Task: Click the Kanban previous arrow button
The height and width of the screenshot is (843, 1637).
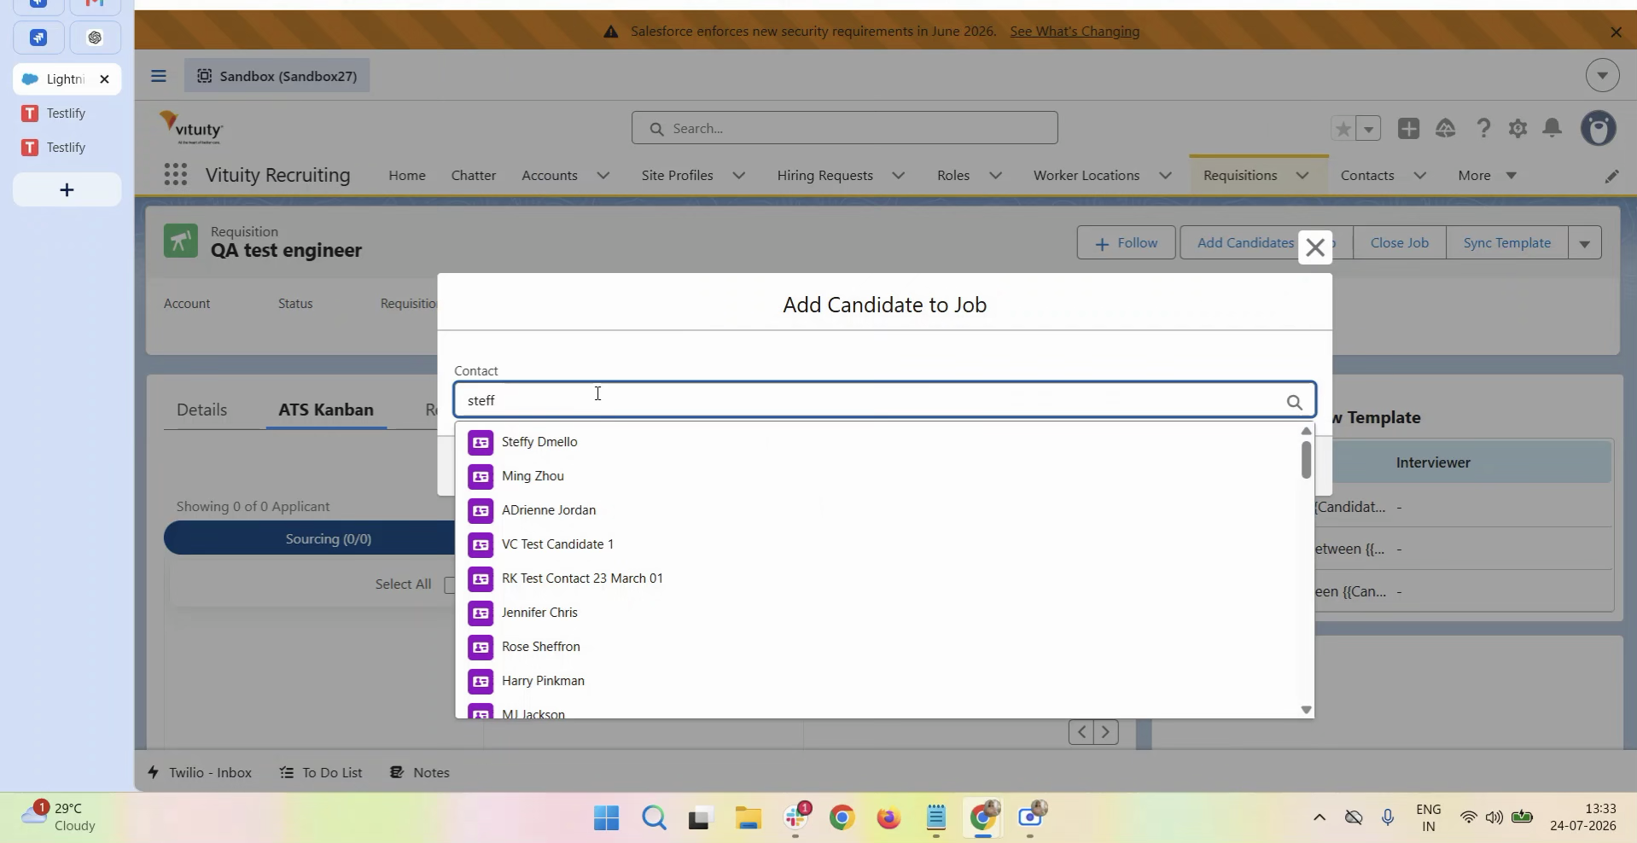Action: click(x=1081, y=732)
